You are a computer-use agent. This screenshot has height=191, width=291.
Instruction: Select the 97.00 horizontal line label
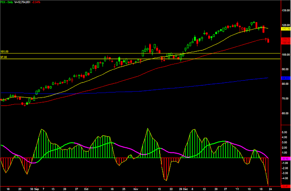tap(4, 57)
